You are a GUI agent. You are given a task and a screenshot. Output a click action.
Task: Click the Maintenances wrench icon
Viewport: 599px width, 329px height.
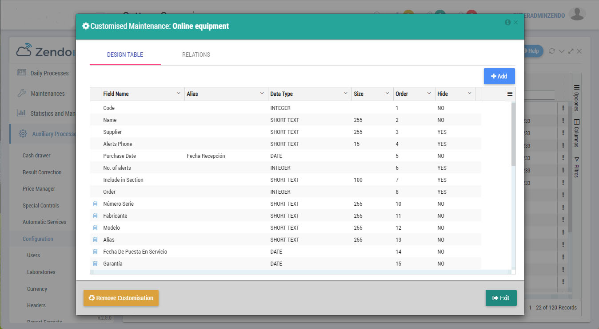click(21, 93)
